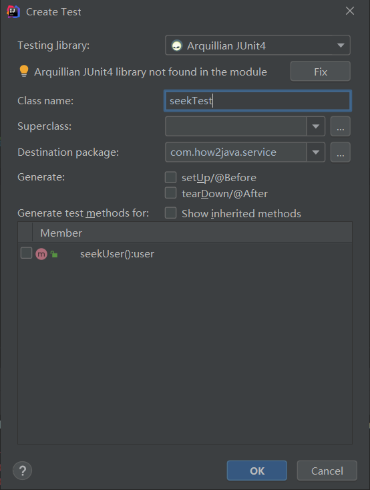Expand the Destination package dropdown arrow
Image resolution: width=370 pixels, height=490 pixels.
(x=316, y=152)
